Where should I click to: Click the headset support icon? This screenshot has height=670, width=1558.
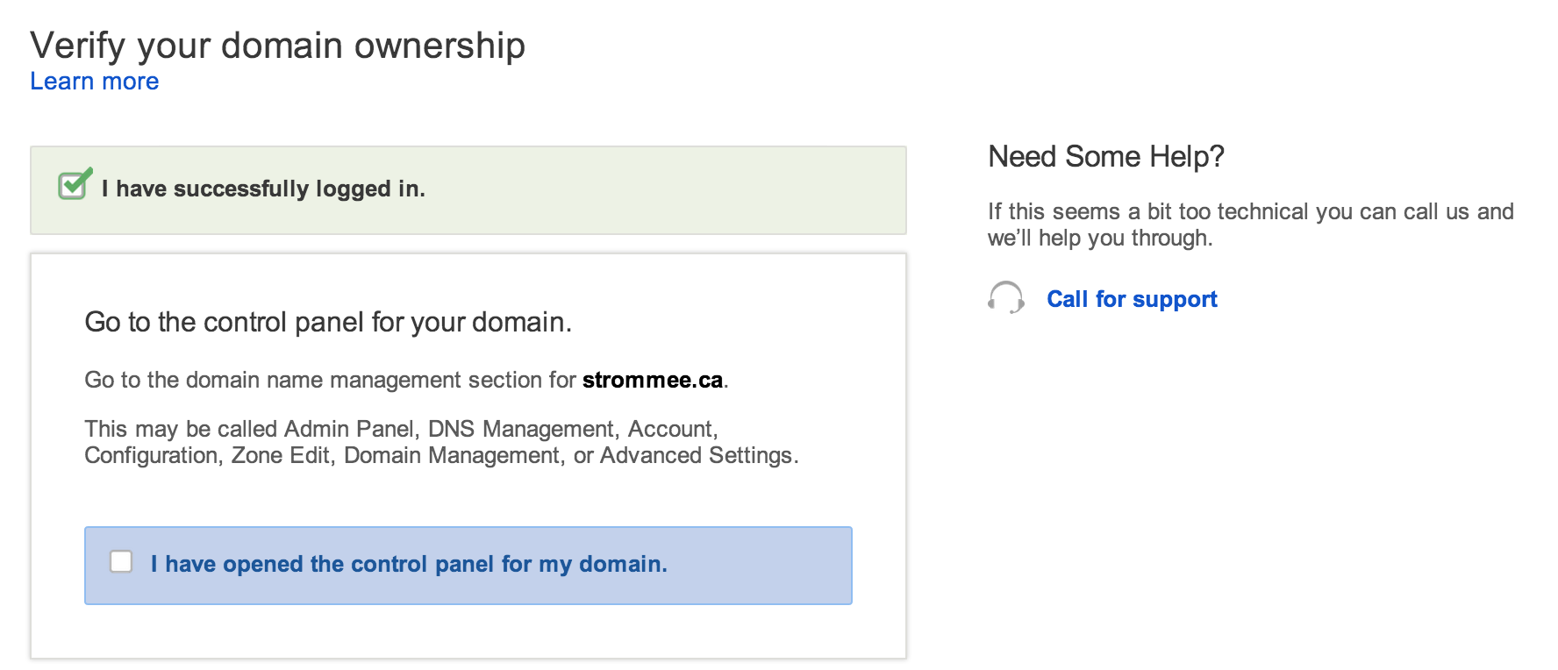click(1006, 298)
